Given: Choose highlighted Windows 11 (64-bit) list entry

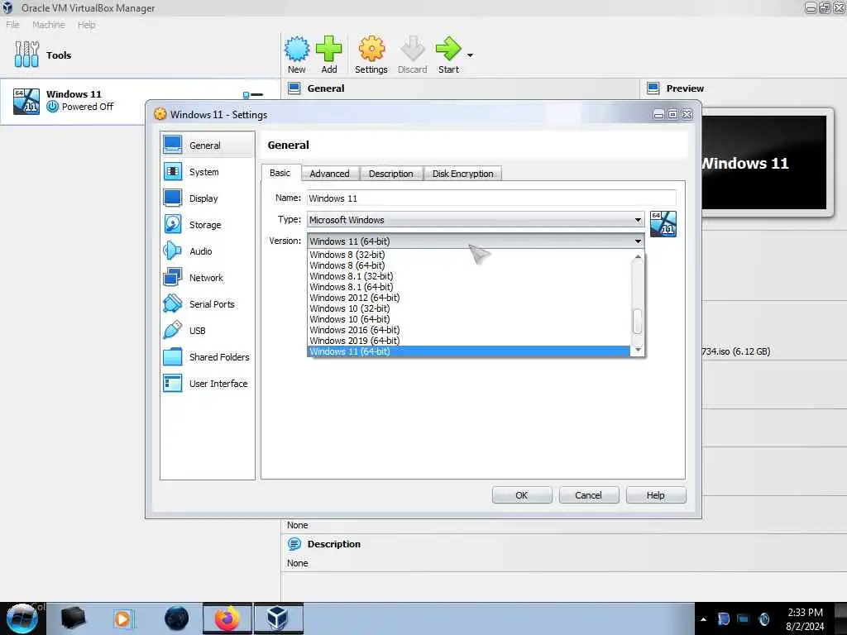Looking at the screenshot, I should tap(468, 351).
